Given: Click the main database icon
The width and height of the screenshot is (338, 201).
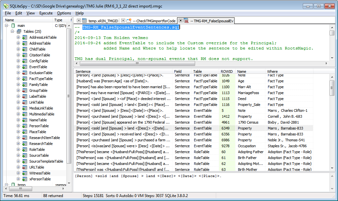Looking at the screenshot, I should [13, 26].
